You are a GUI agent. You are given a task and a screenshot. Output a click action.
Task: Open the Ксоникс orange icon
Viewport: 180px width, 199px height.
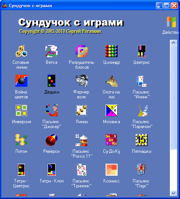(x=112, y=170)
